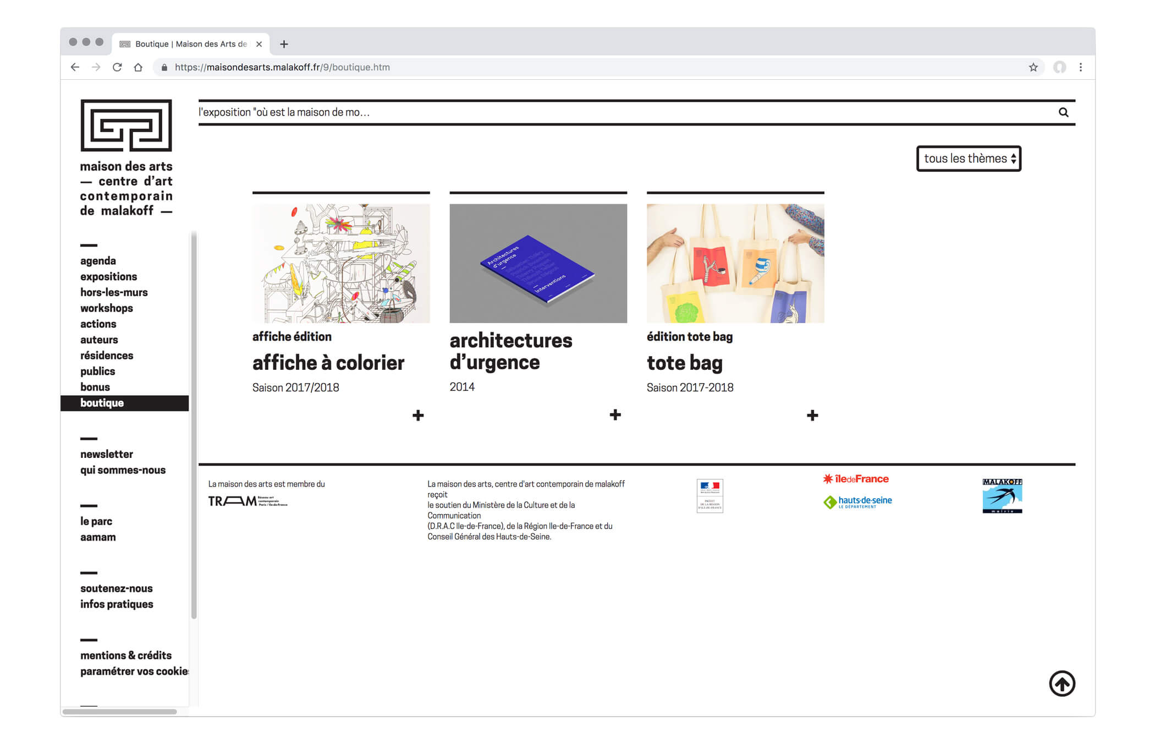The height and width of the screenshot is (743, 1155).
Task: Go to expositions in sidebar menu
Action: 108,276
